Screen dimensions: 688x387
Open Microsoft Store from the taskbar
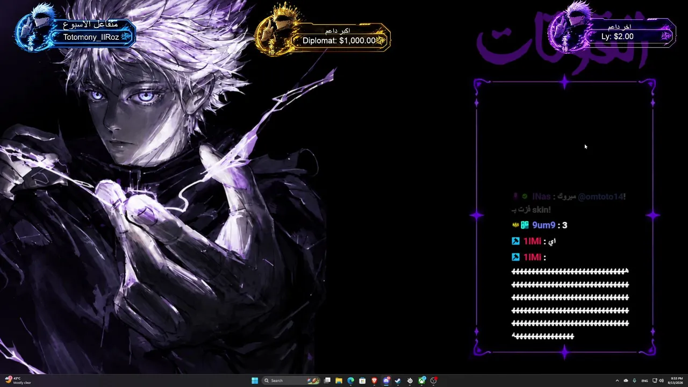362,381
